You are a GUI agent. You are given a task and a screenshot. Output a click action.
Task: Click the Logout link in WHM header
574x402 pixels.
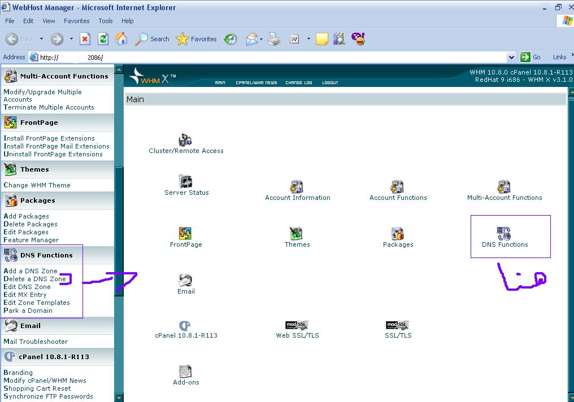click(x=330, y=83)
